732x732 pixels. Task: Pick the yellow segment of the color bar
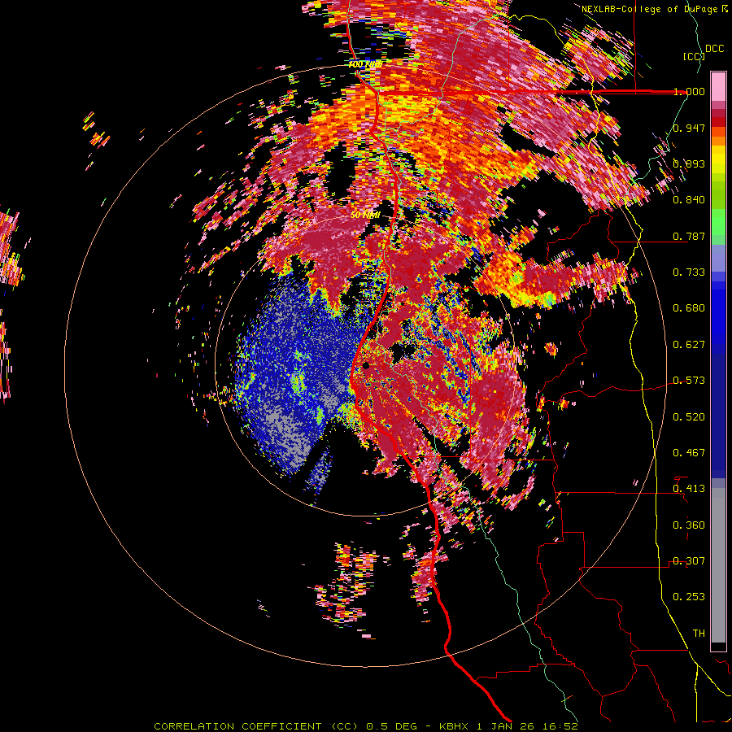coord(718,159)
